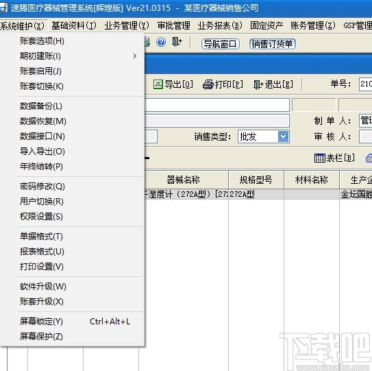
Task: Expand the 期初建账(I) submenu arrow
Action: (x=135, y=56)
